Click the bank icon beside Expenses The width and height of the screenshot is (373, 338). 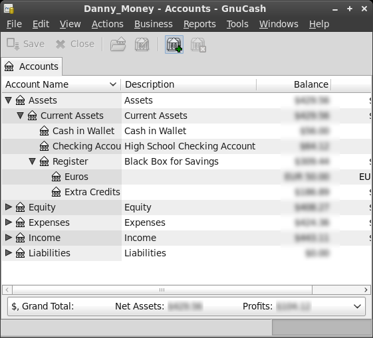[x=20, y=222]
